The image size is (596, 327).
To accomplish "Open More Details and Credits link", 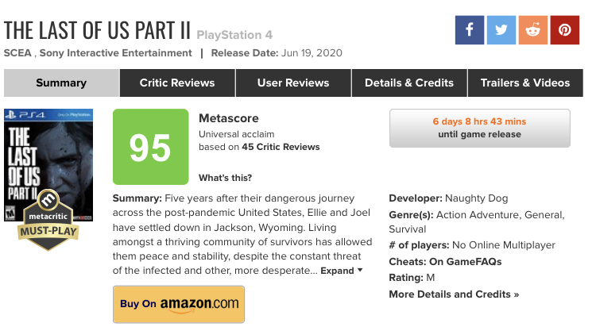I will [x=454, y=294].
